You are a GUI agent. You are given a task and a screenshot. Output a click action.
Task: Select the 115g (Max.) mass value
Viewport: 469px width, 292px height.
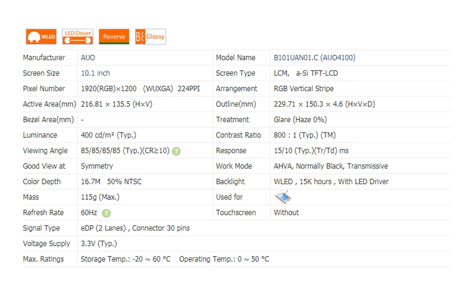pyautogui.click(x=100, y=197)
